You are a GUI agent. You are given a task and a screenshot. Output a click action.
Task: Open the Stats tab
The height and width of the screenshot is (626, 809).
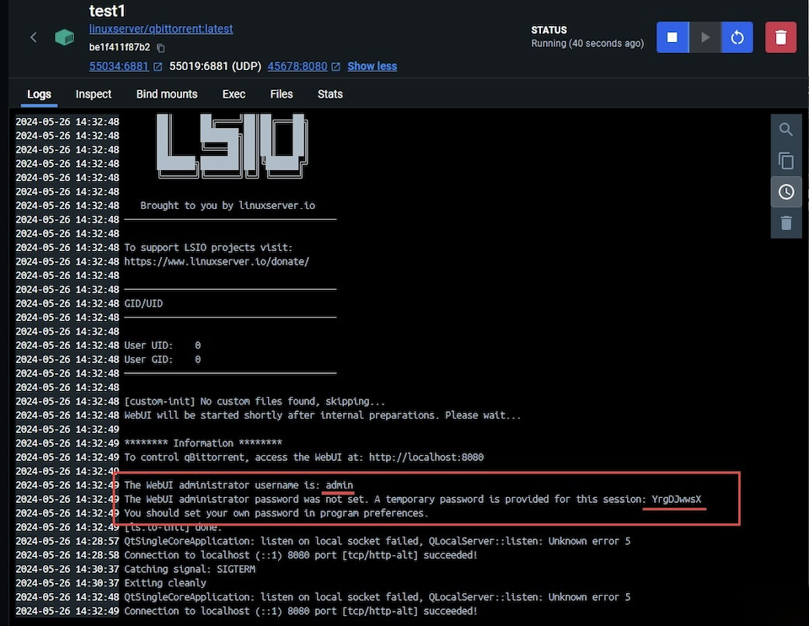point(330,94)
